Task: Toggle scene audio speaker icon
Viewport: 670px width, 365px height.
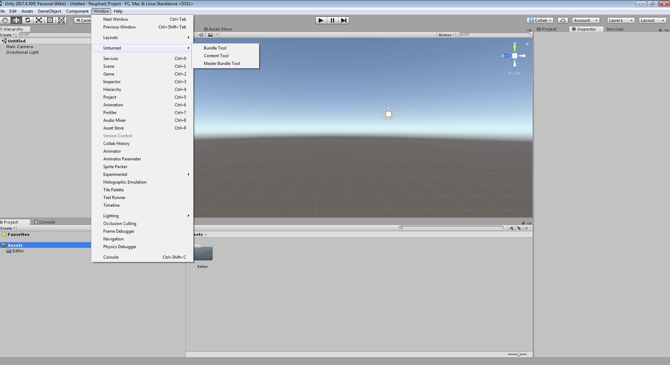Action: (201, 35)
